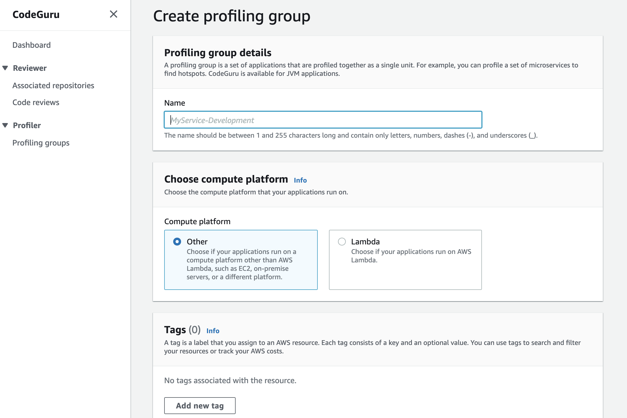Click the profiling group Name field
627x418 pixels.
(x=323, y=120)
